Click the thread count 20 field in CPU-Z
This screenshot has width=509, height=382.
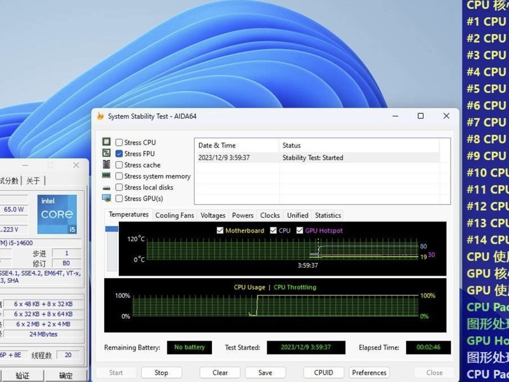[x=68, y=355]
